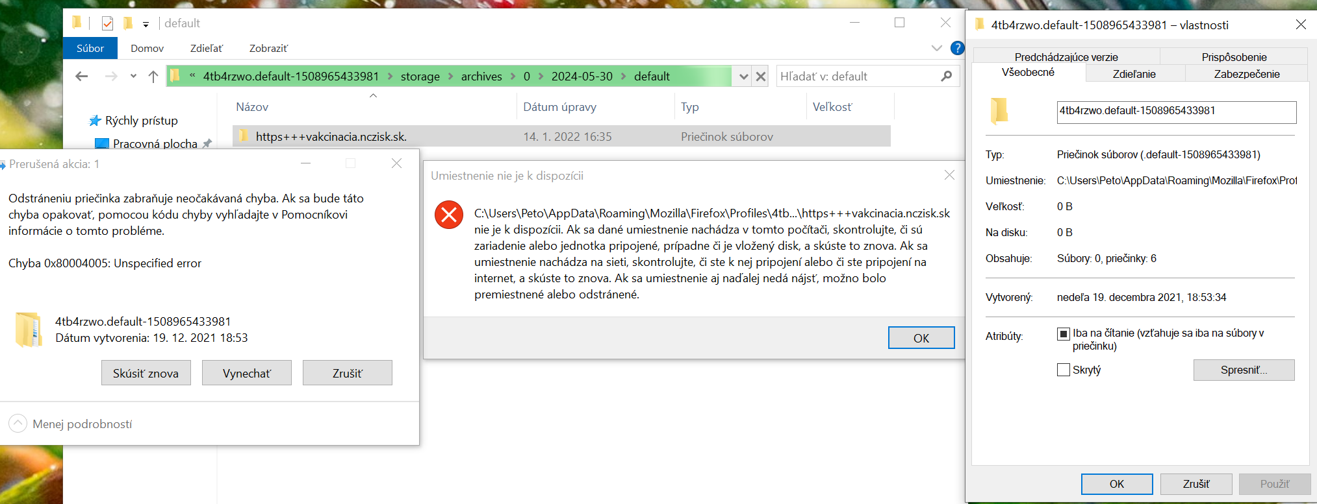Viewport: 1317px width, 504px height.
Task: Open the Zobraziť ribbon tab
Action: pos(268,48)
